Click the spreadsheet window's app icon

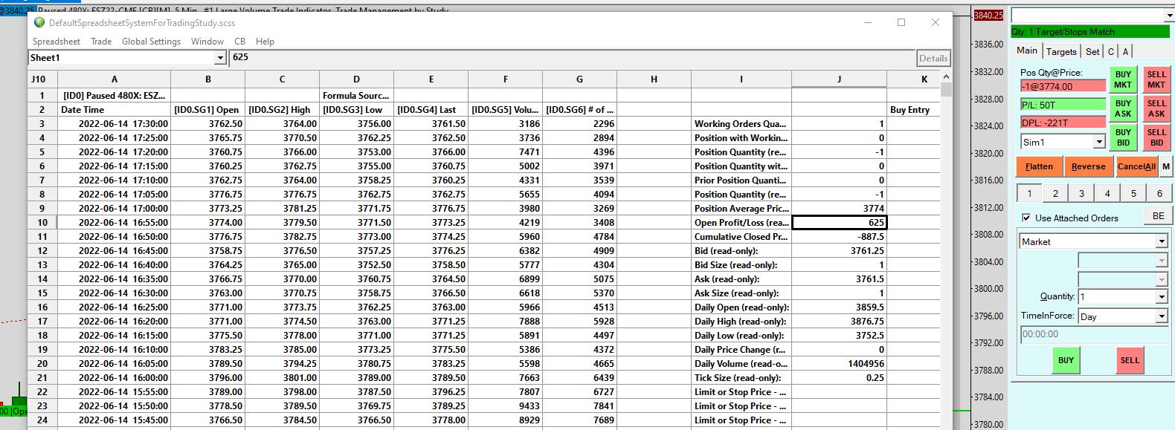(x=39, y=22)
